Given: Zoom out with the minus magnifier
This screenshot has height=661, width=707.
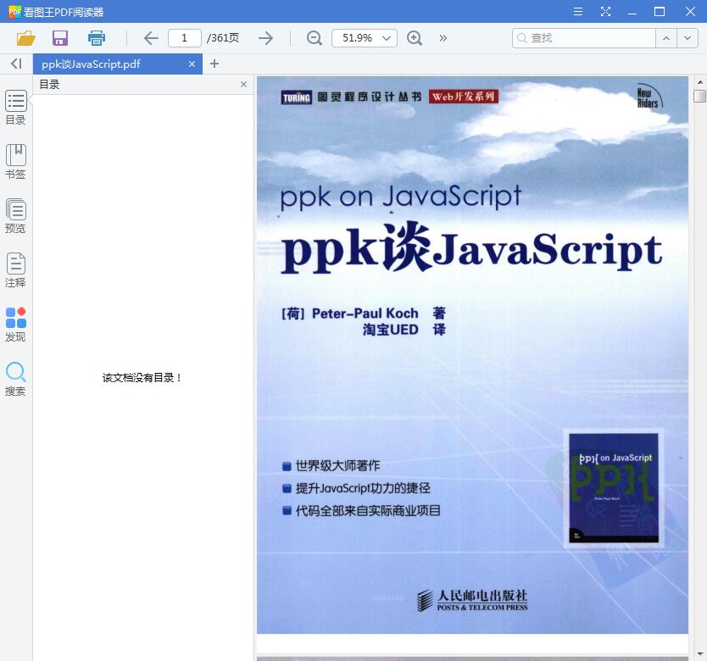Looking at the screenshot, I should click(x=314, y=38).
